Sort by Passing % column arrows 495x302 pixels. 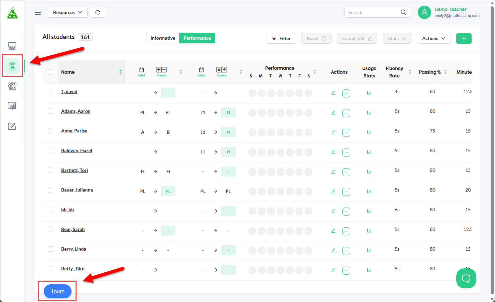pyautogui.click(x=446, y=72)
